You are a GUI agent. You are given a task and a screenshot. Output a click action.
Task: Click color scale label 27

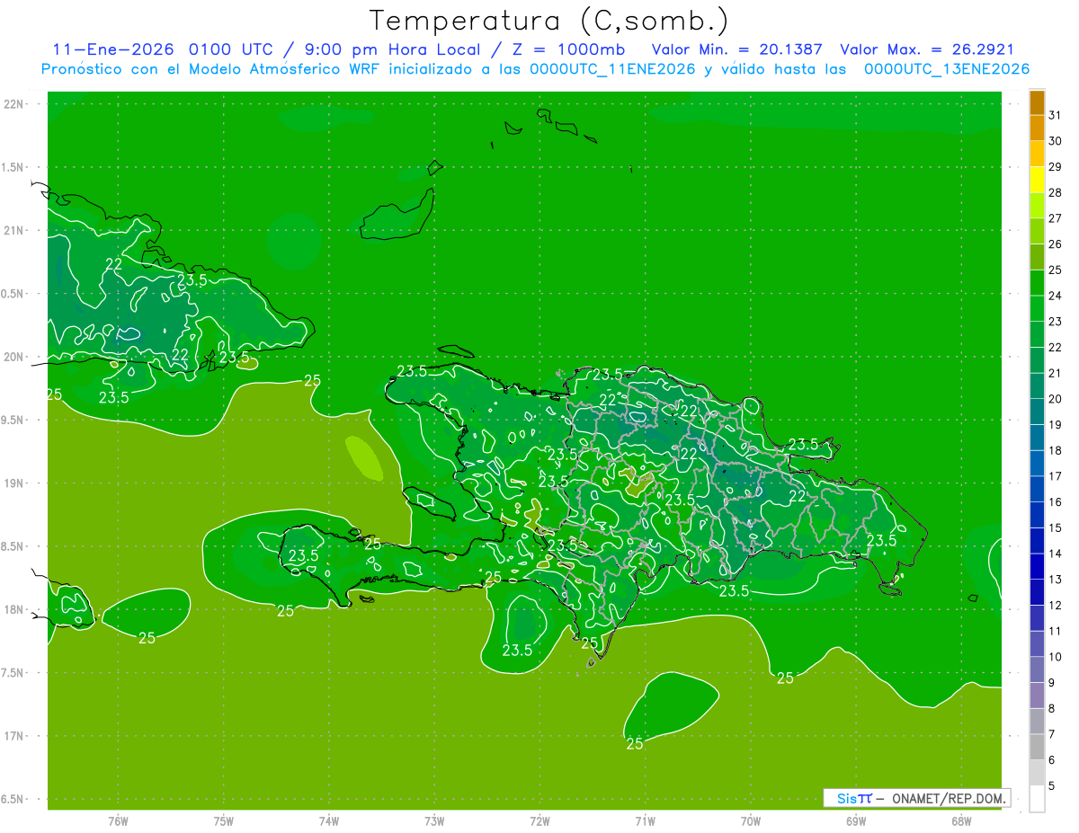click(1055, 218)
